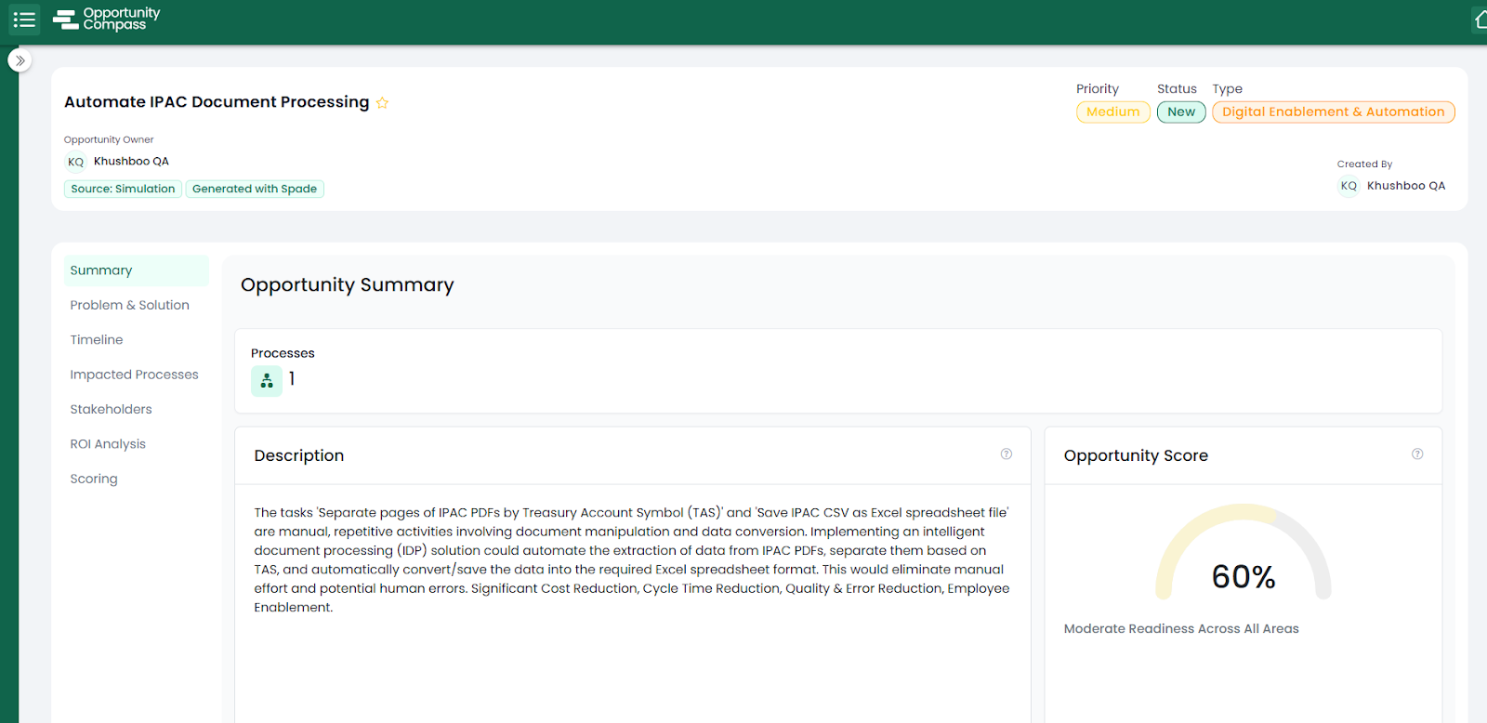This screenshot has width=1487, height=723.
Task: Click the New status badge
Action: click(1181, 112)
